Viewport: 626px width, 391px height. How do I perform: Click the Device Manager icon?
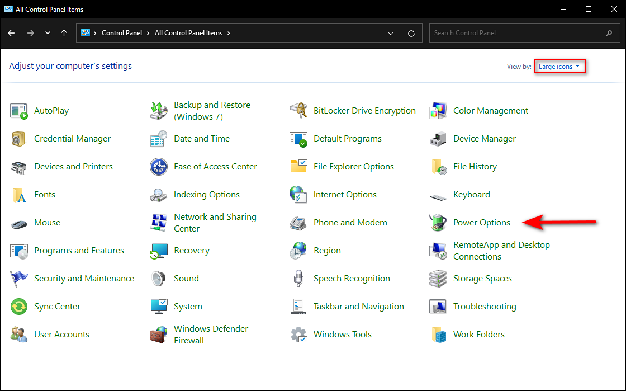click(x=438, y=139)
